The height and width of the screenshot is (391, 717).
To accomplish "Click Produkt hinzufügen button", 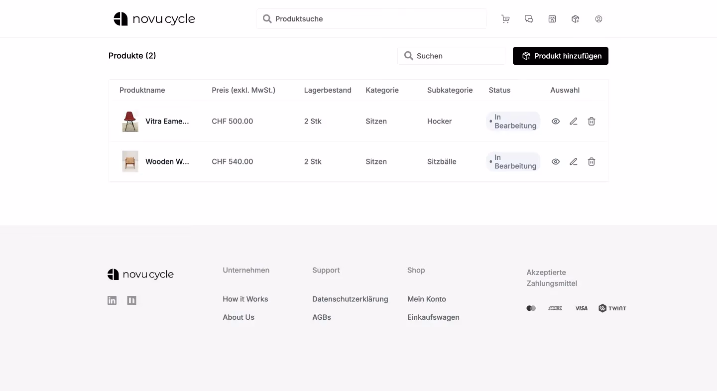I will [x=561, y=56].
